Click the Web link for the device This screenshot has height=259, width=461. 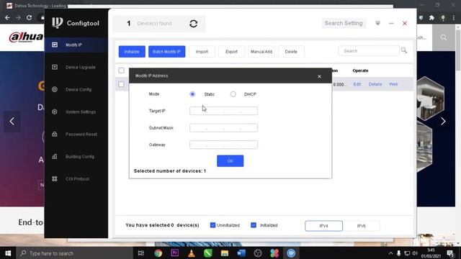[393, 84]
